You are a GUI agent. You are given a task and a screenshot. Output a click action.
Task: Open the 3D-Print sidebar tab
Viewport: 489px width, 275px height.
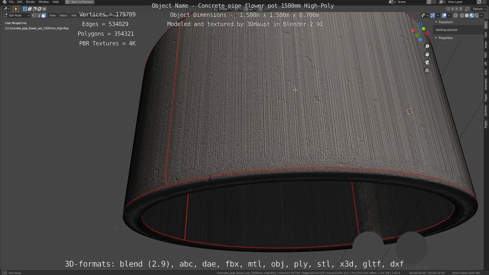[x=486, y=111]
